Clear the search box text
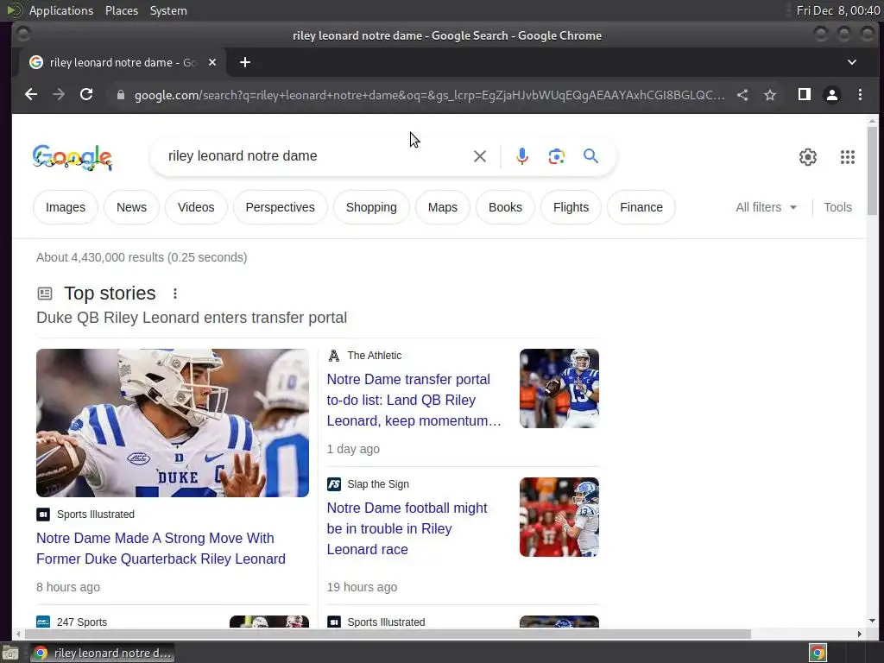The image size is (884, 663). (x=480, y=156)
